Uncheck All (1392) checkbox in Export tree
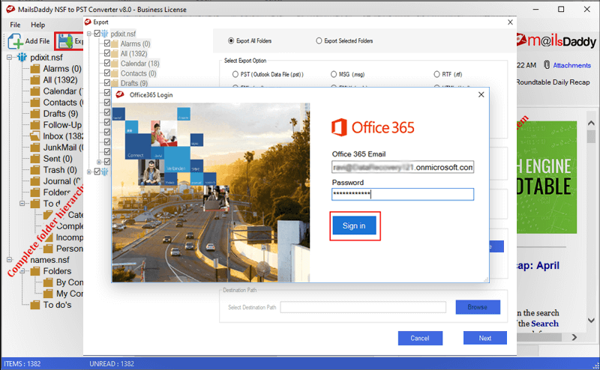The width and height of the screenshot is (600, 370). (107, 53)
